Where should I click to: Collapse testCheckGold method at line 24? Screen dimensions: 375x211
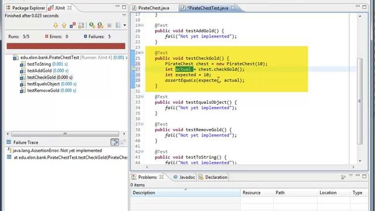tap(142, 53)
